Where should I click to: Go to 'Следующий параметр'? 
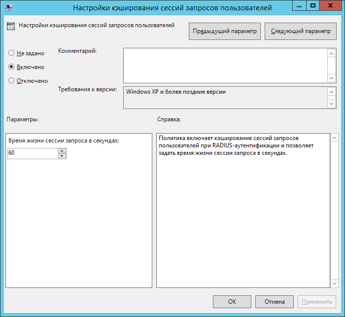pyautogui.click(x=300, y=31)
